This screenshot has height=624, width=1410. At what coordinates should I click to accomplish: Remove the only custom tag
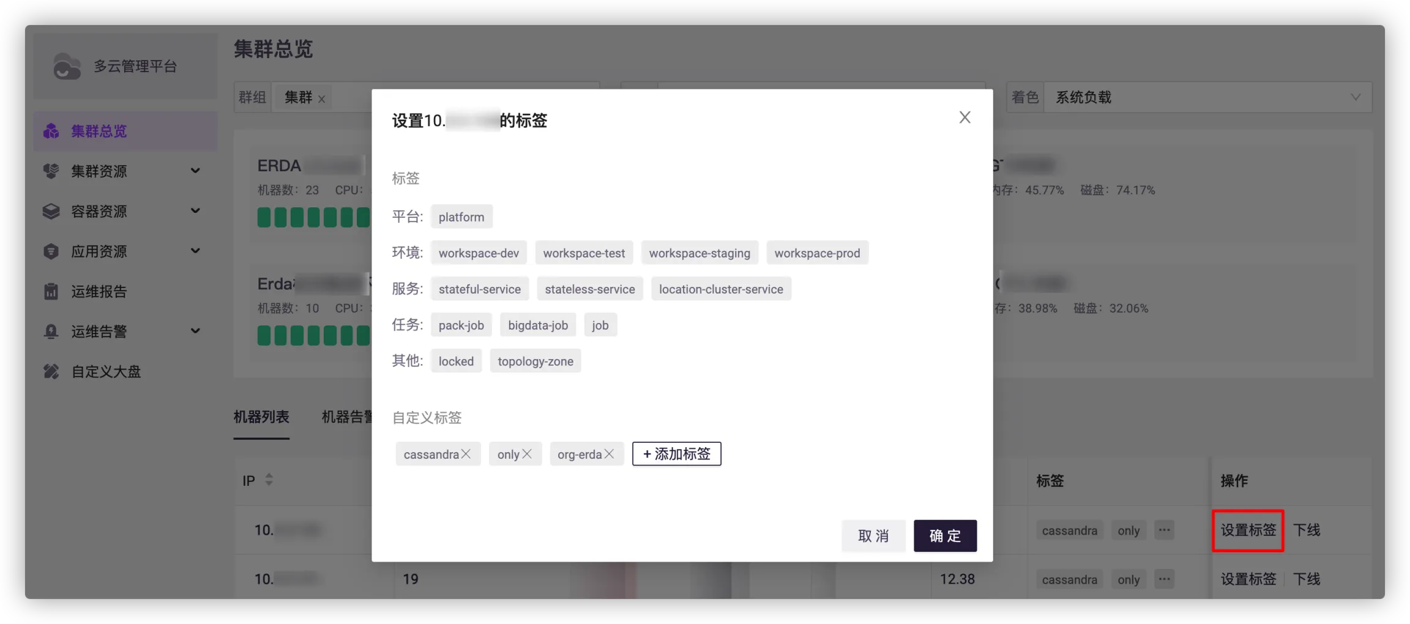(527, 454)
